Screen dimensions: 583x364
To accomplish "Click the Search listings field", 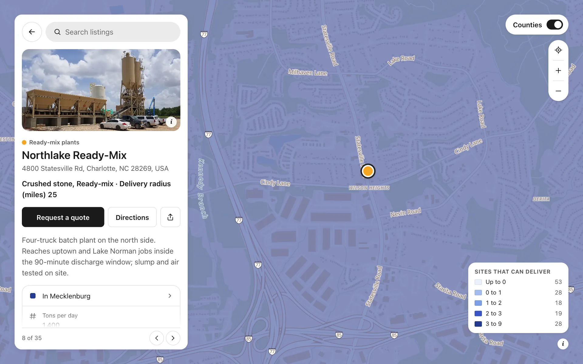I will 113,32.
